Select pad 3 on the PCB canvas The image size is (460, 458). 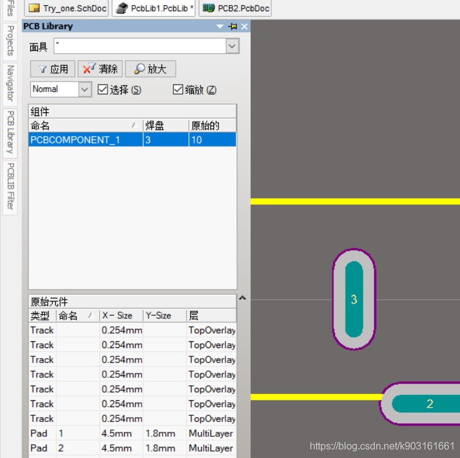354,299
